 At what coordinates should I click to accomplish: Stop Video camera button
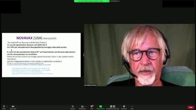point(13,107)
